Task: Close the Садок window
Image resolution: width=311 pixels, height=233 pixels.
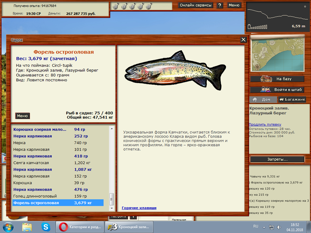Action: click(x=244, y=39)
